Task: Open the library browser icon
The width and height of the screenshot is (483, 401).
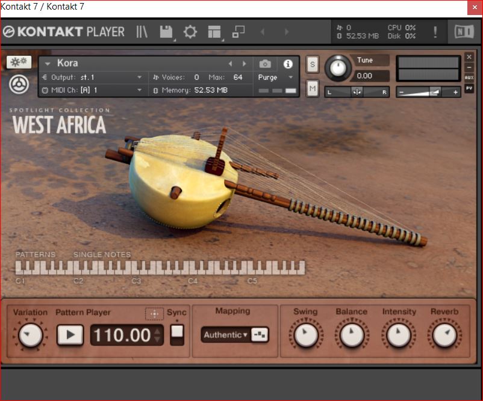Action: (x=142, y=32)
